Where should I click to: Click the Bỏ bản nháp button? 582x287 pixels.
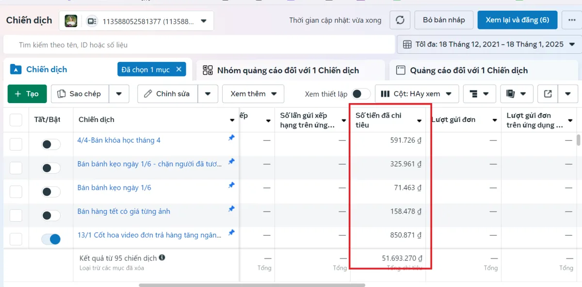click(x=444, y=20)
